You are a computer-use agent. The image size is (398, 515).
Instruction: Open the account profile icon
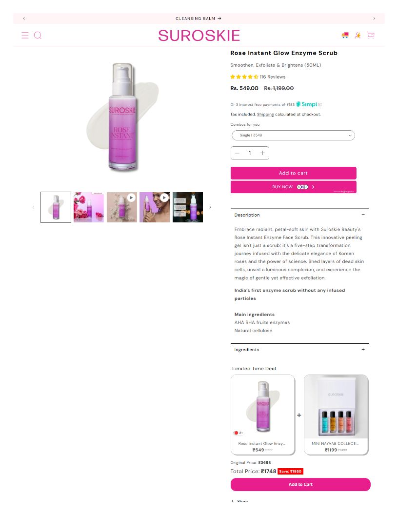(358, 35)
